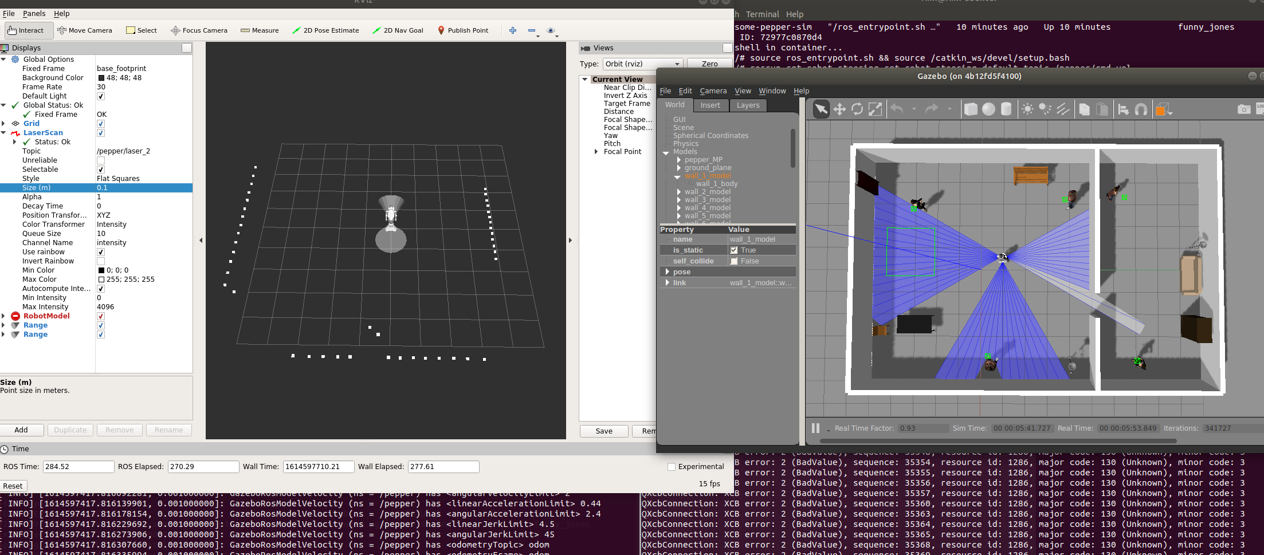
Task: Add a spot light in Gazebo
Action: [x=1045, y=109]
